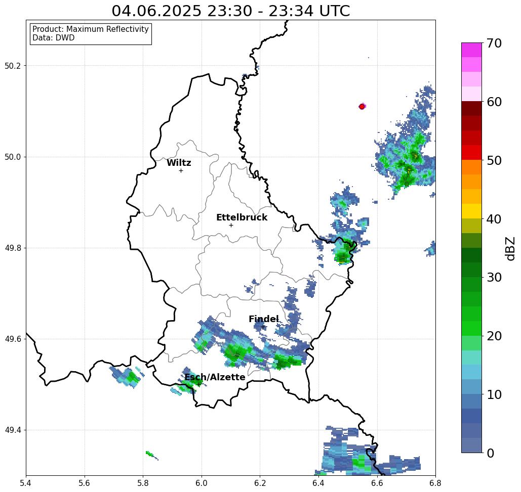This screenshot has width=521, height=492.
Task: Click the 70 dBZ colorbar label
Action: (494, 43)
